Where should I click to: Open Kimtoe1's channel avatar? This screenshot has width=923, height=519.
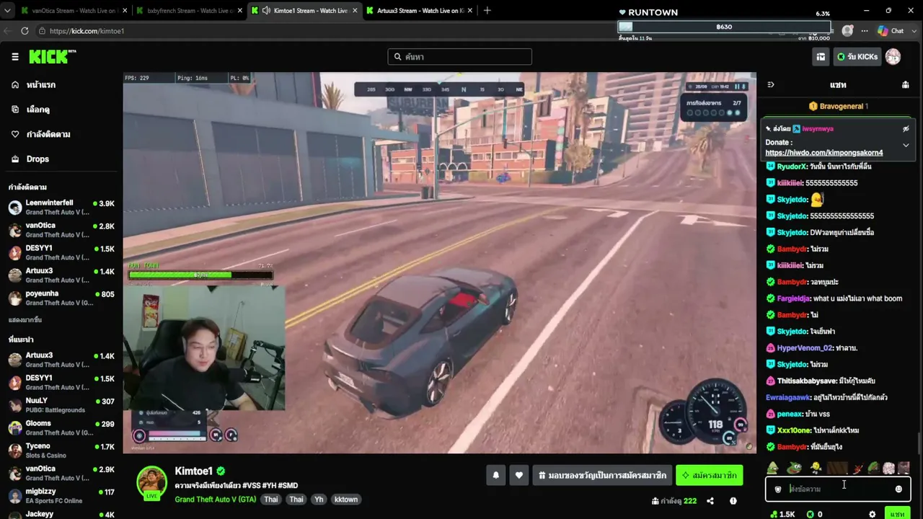[x=151, y=482]
